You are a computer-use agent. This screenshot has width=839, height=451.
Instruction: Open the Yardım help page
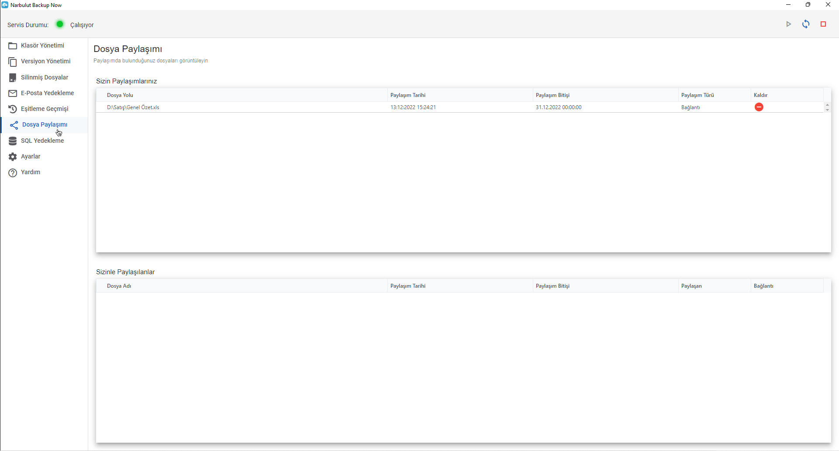click(31, 172)
